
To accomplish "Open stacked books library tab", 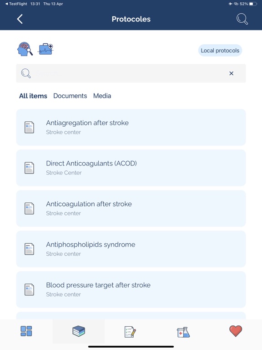I will point(79,331).
